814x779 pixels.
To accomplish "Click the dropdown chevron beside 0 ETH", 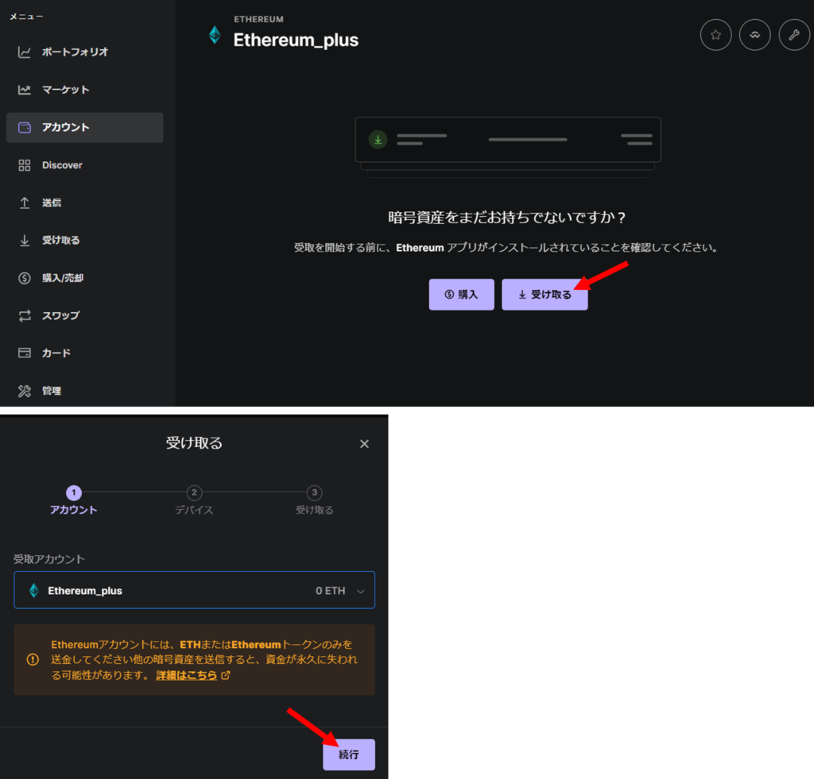I will [x=360, y=592].
